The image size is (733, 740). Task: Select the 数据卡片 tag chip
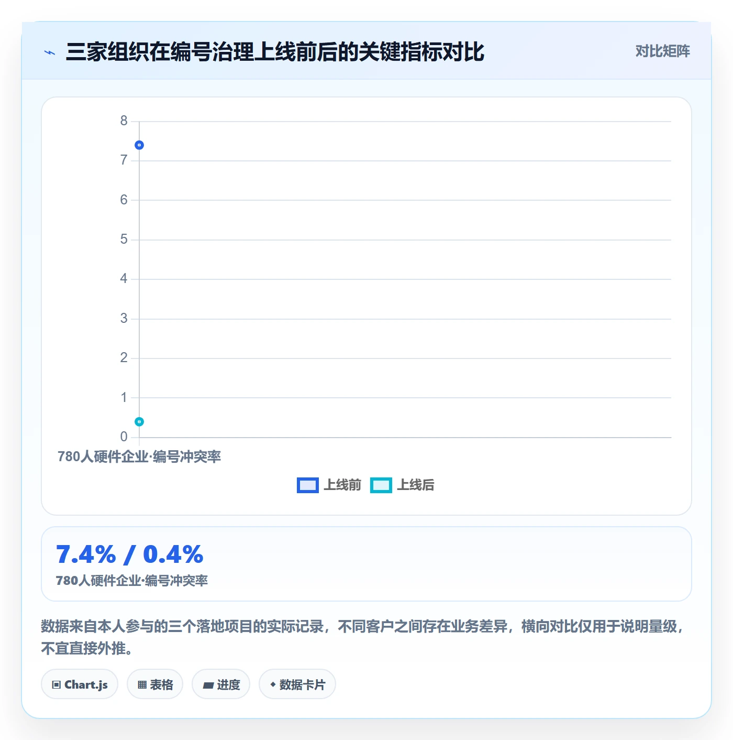(297, 684)
